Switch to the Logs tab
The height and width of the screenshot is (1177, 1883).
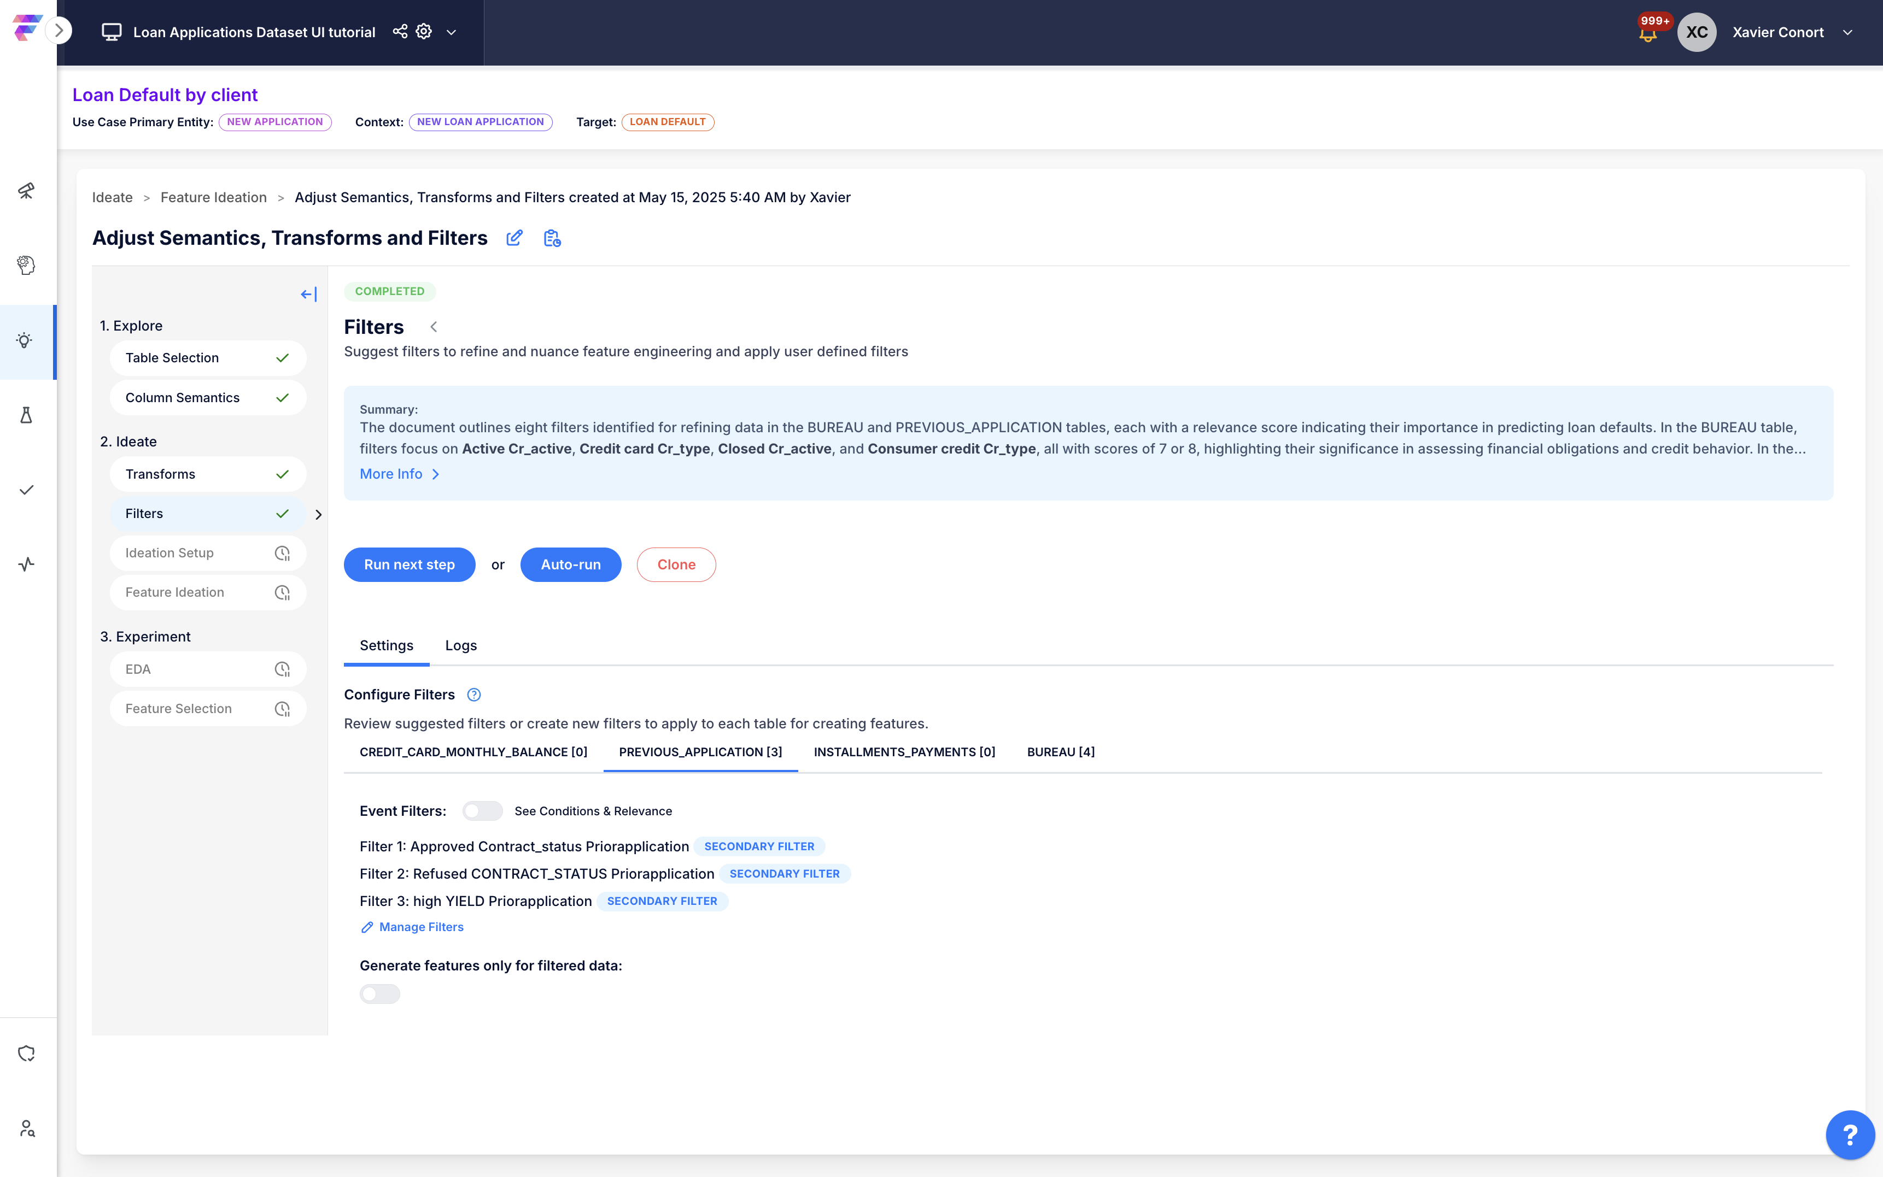(x=461, y=645)
